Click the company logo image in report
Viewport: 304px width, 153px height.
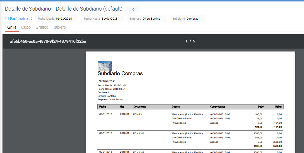click(105, 66)
